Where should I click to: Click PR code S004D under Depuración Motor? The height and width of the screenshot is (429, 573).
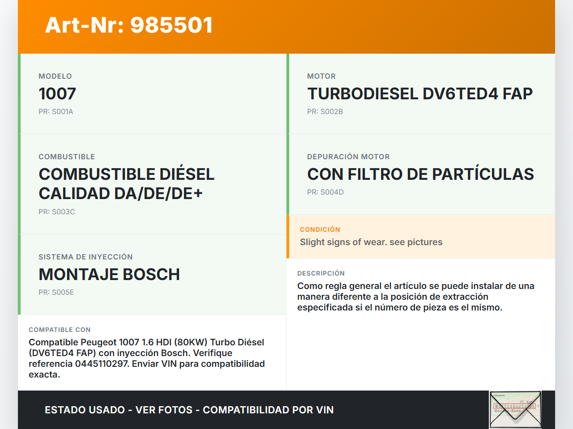tap(325, 192)
